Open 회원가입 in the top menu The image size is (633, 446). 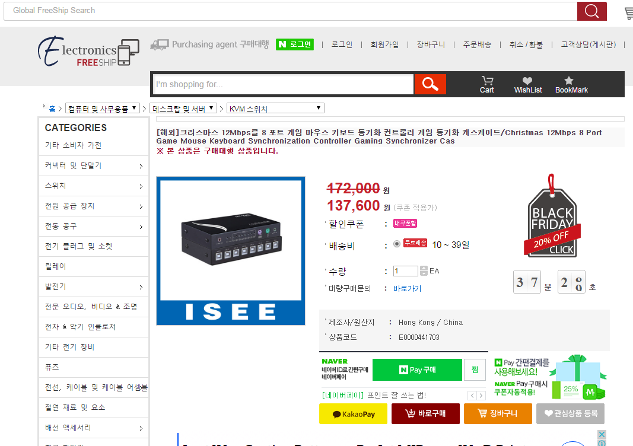(x=384, y=44)
